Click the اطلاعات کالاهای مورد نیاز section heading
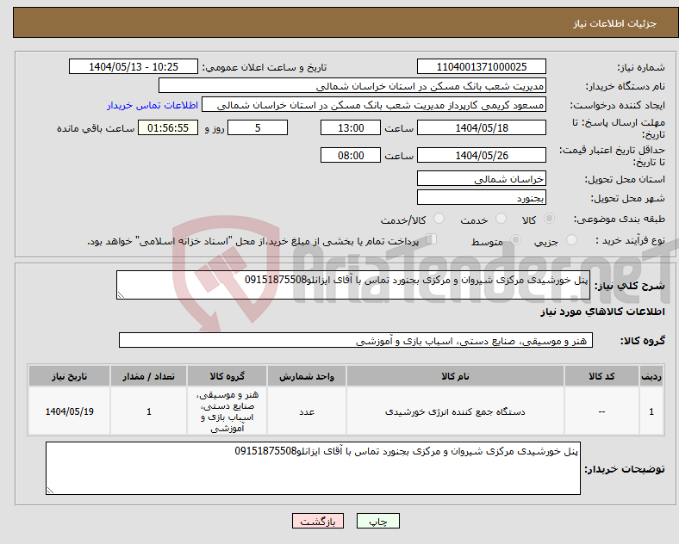Image resolution: width=679 pixels, height=544 pixels. [602, 312]
